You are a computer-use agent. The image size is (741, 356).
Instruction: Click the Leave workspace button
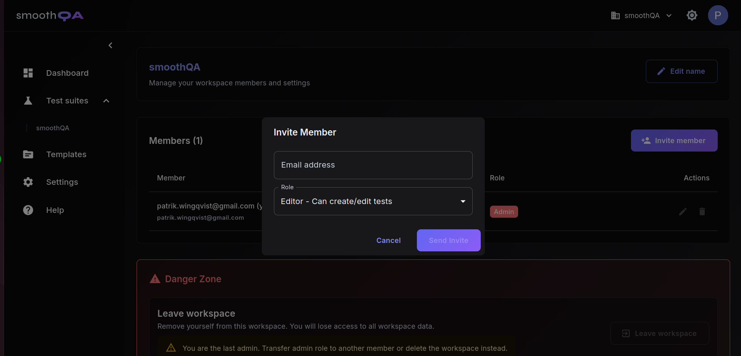(x=660, y=334)
